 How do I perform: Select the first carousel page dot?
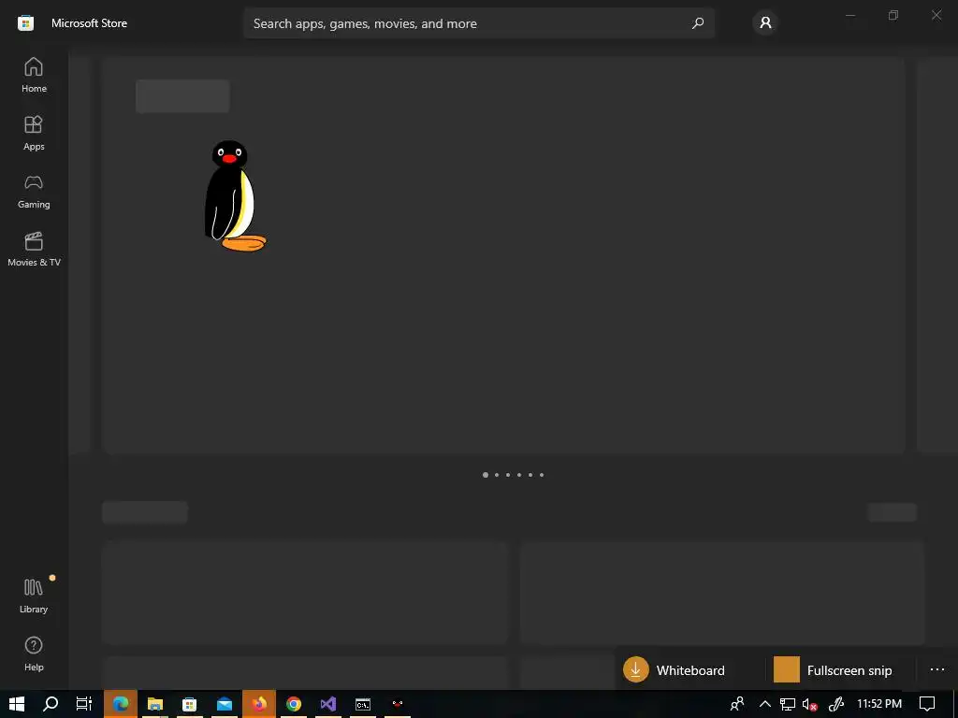point(486,474)
